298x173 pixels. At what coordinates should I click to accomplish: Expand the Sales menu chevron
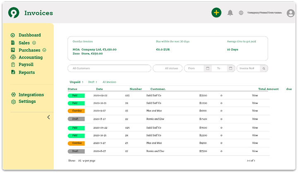[34, 43]
